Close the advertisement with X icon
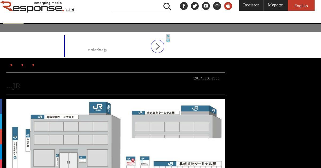The height and width of the screenshot is (168, 321). pyautogui.click(x=168, y=36)
